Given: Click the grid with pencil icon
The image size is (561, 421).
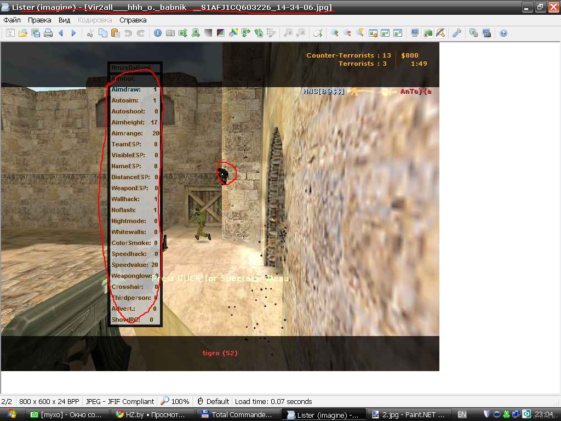Looking at the screenshot, I should (x=271, y=33).
